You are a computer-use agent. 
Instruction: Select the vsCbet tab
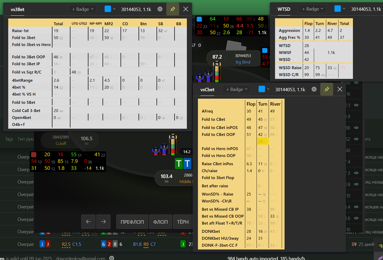click(207, 90)
